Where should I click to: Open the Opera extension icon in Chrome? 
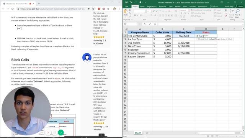point(99,9)
